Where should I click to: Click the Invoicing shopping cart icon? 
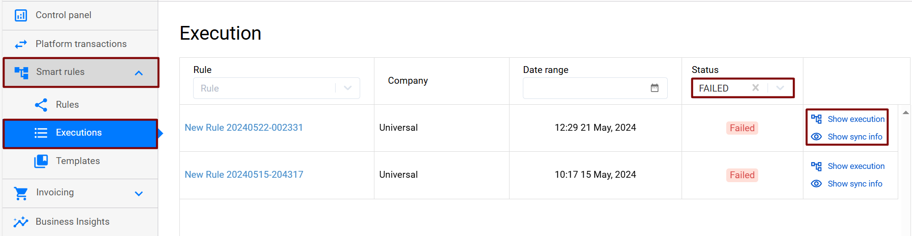click(x=21, y=193)
